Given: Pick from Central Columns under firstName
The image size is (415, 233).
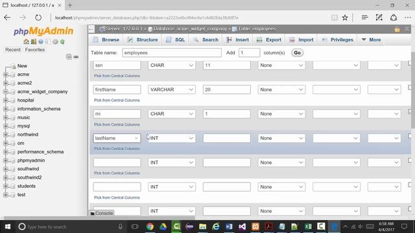Looking at the screenshot, I should [117, 100].
